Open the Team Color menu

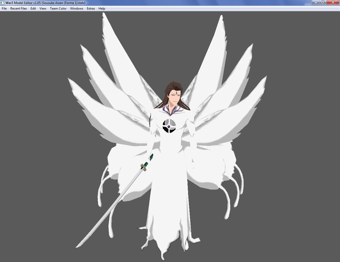(58, 9)
